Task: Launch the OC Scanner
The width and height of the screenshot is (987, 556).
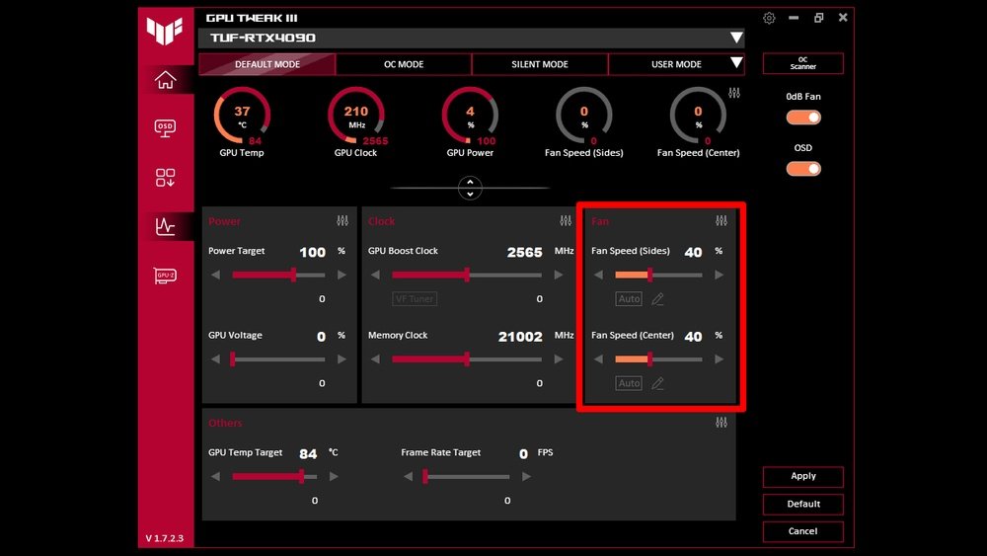Action: pos(803,63)
